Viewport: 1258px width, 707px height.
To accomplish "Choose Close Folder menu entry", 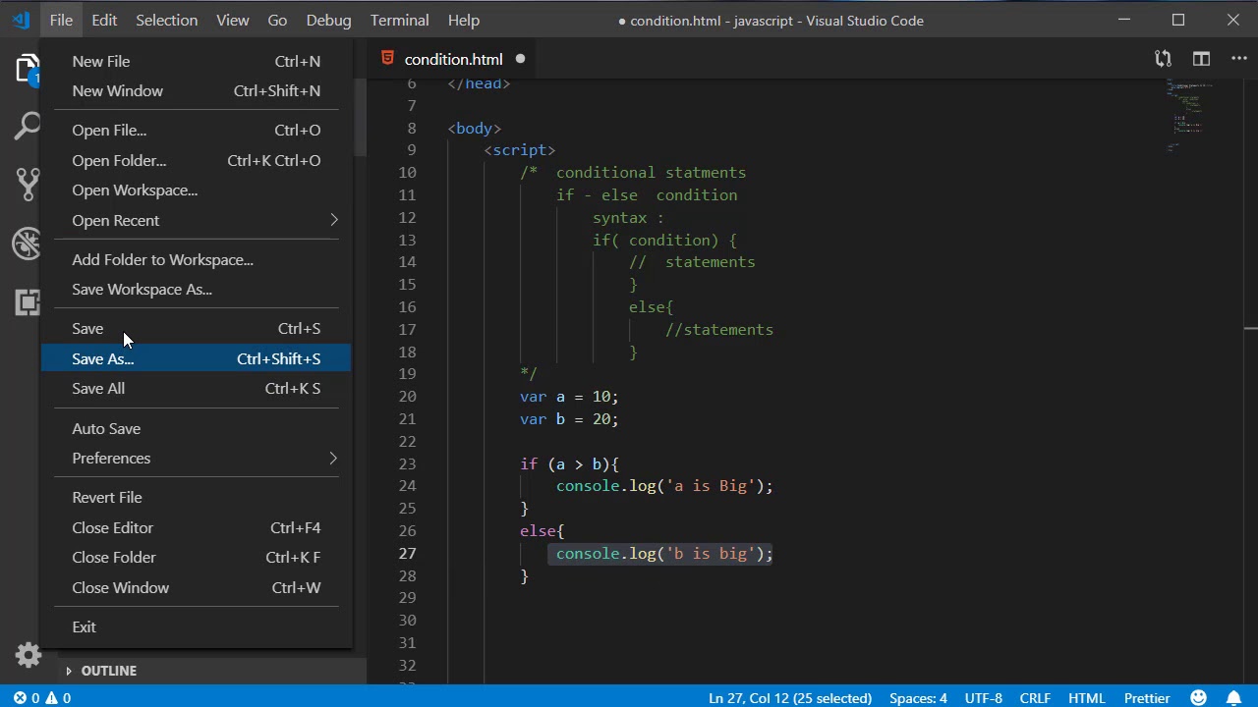I will point(196,557).
